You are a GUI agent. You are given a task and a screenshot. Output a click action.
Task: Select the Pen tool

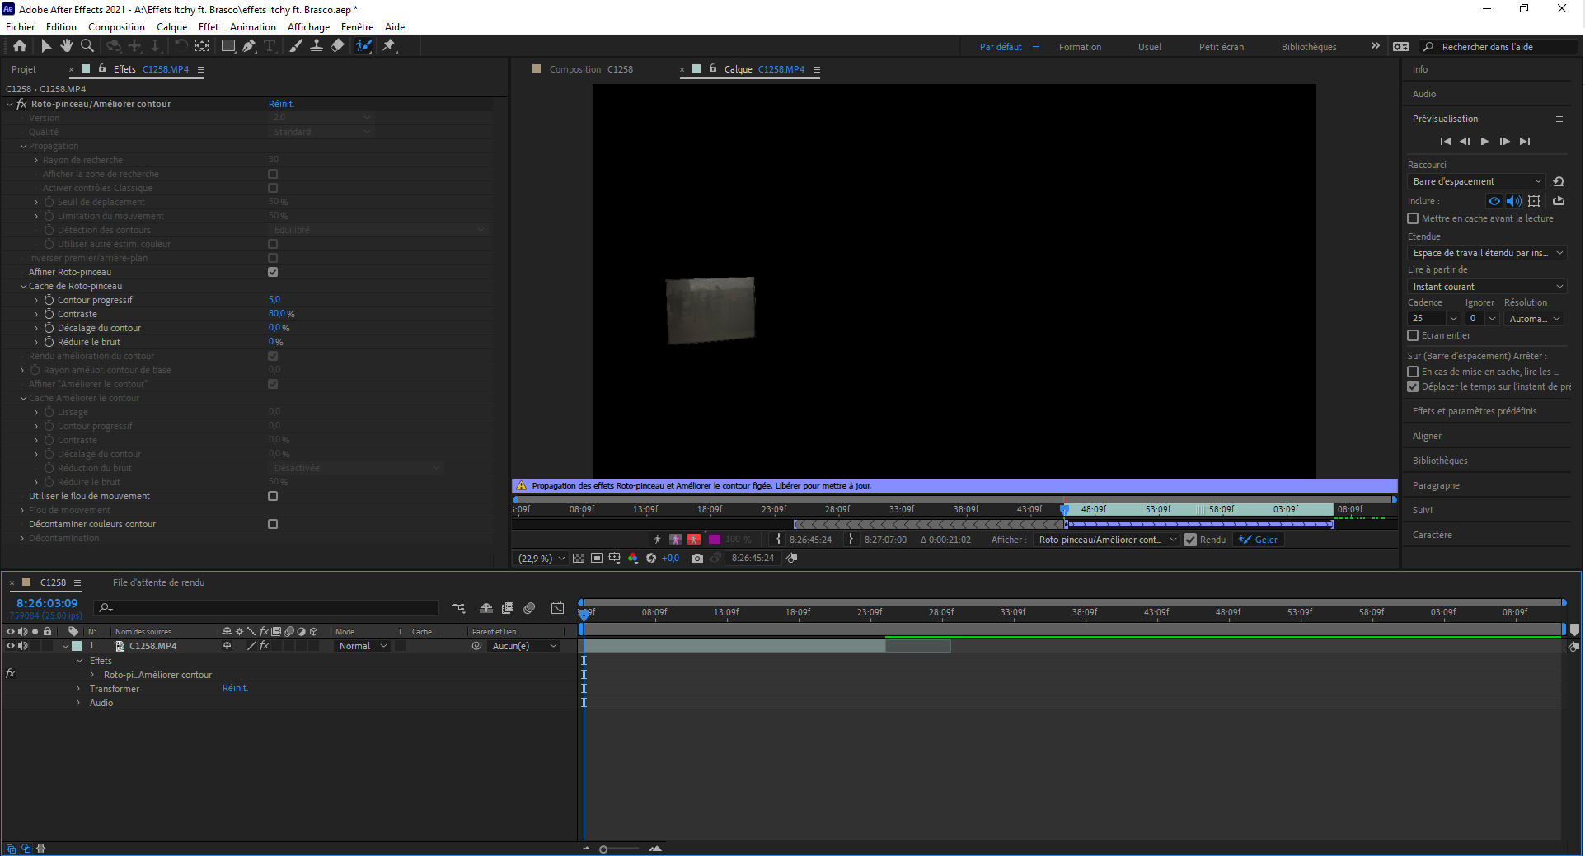pyautogui.click(x=249, y=46)
